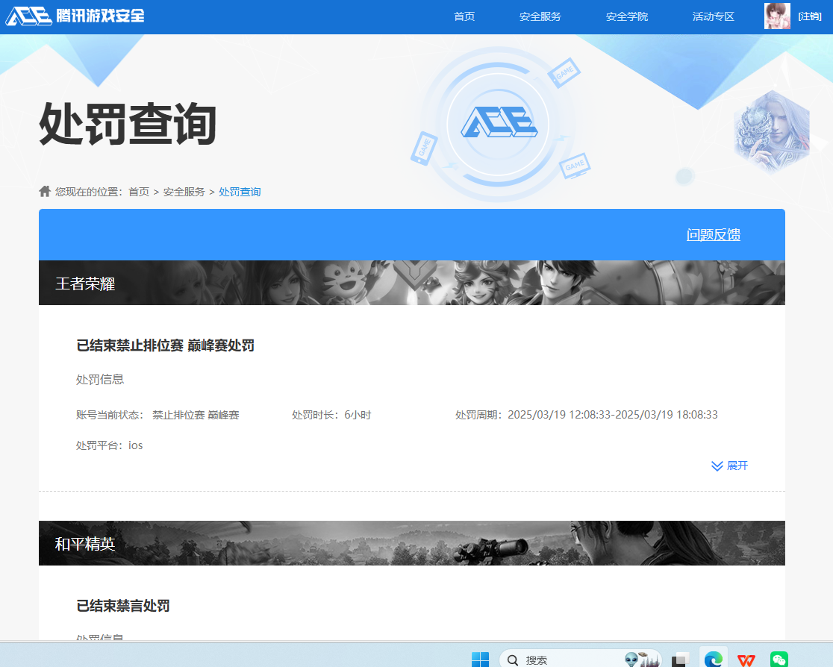Click the home icon in the breadcrumb
Viewport: 833px width, 667px height.
45,191
